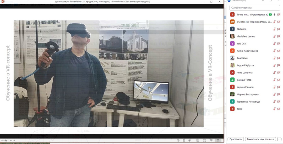Image resolution: width=283 pixels, height=144 pixels.
Task: Click camera-off icon for Даниил Титов
Action: point(279,80)
